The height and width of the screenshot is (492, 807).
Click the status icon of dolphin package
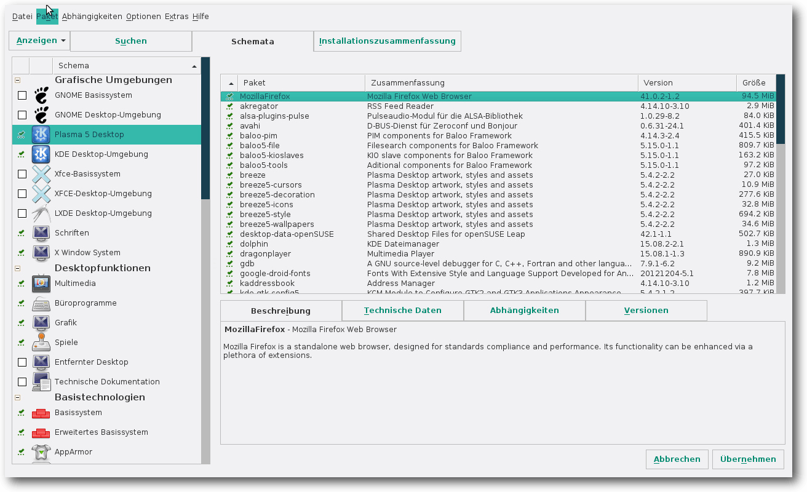coord(229,244)
